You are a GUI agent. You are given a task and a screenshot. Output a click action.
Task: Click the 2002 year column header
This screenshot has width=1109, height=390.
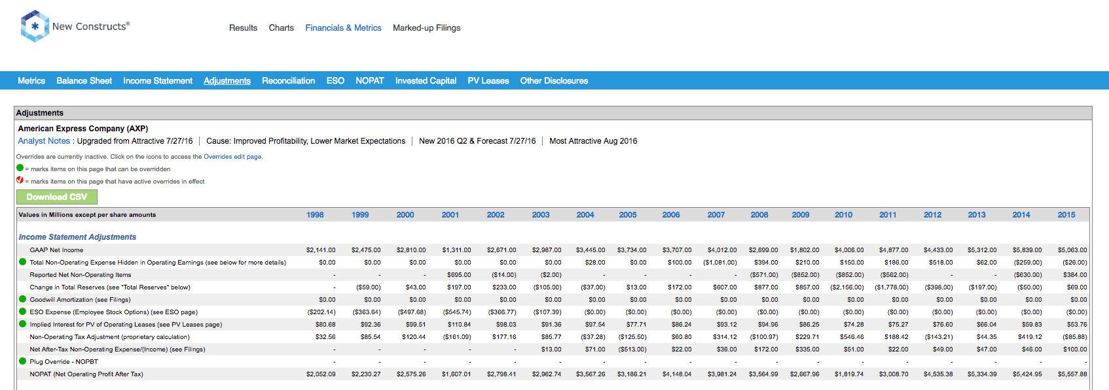(x=496, y=215)
